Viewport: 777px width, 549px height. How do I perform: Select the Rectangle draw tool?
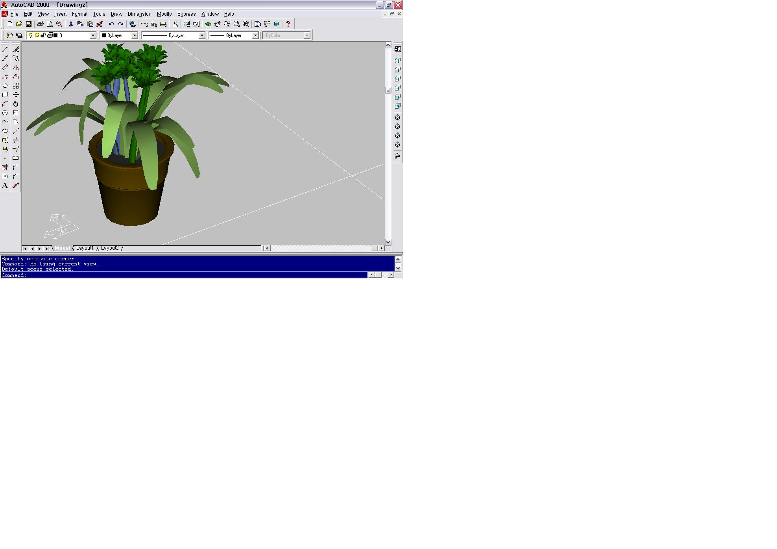5,95
